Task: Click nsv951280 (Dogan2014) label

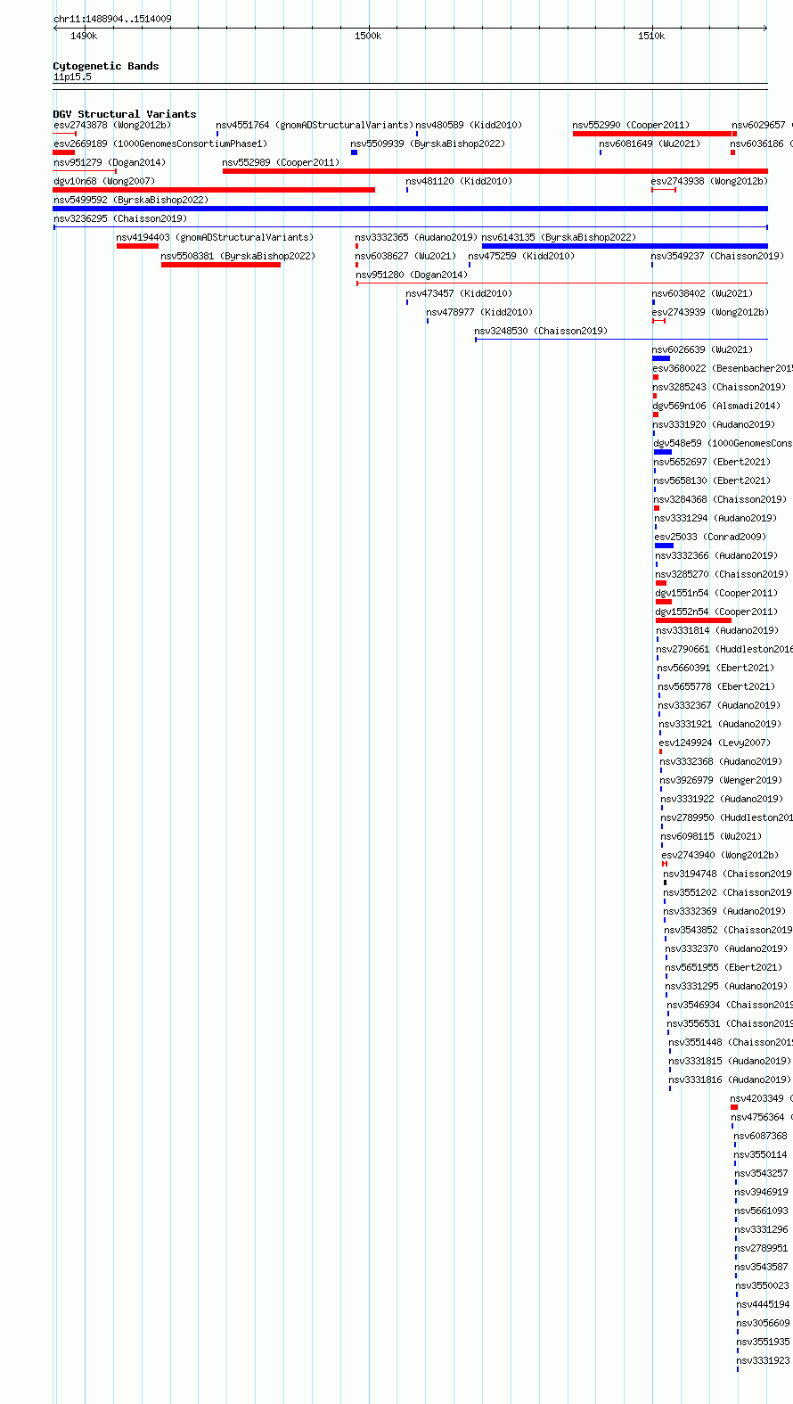Action: (411, 275)
